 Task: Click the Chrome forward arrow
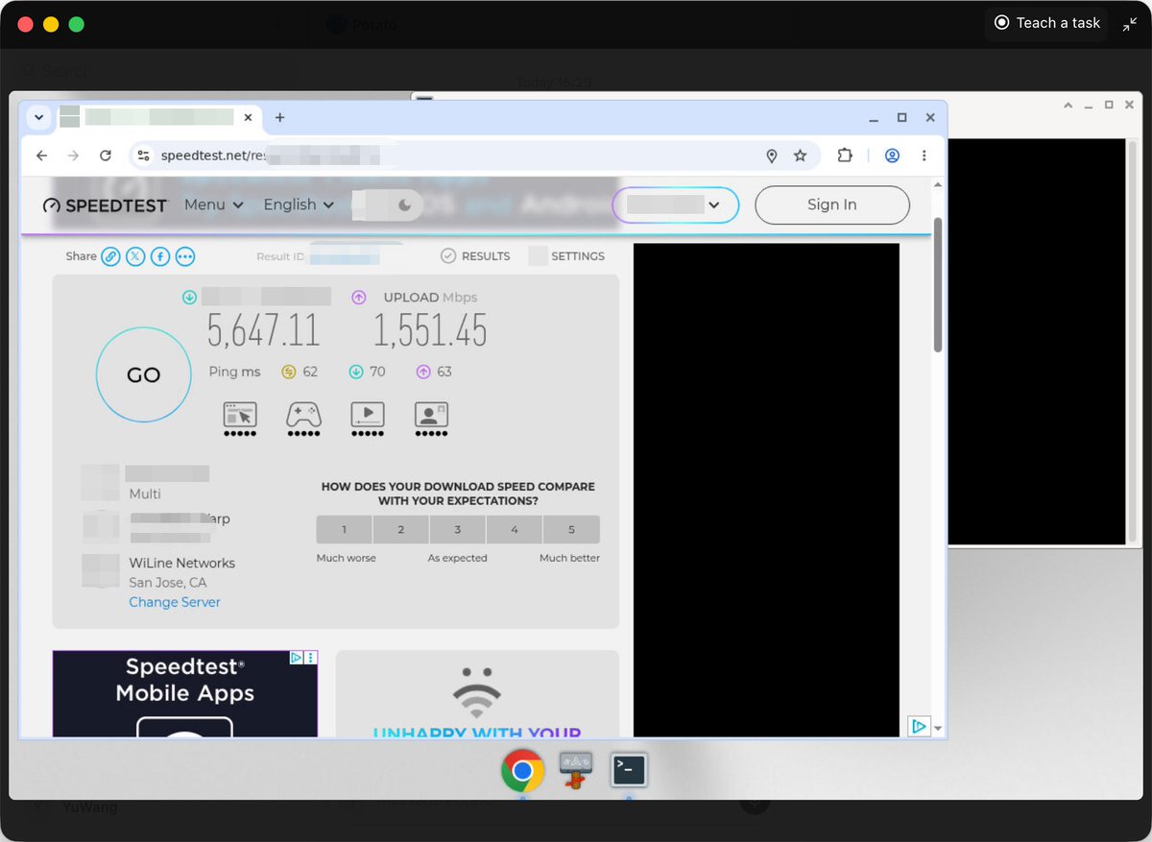coord(73,156)
